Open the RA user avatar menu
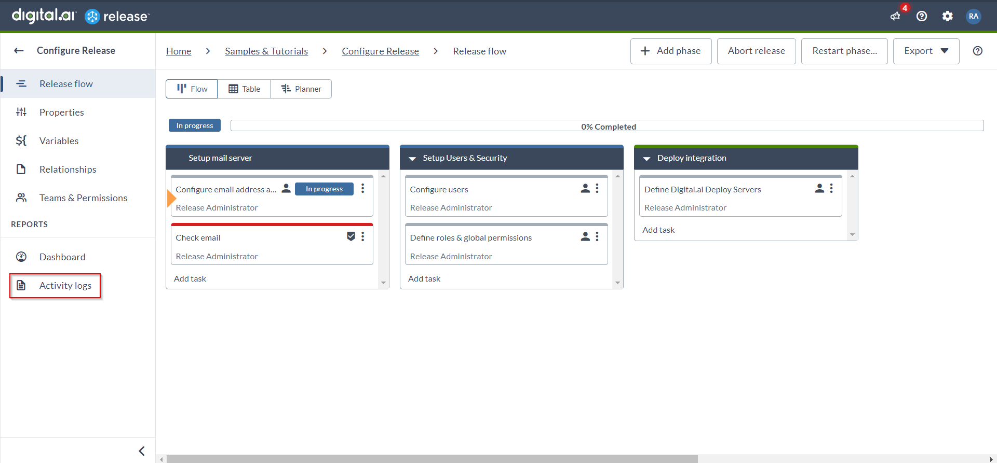The height and width of the screenshot is (463, 997). (974, 16)
